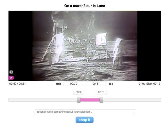Click the right handle of range slider
This screenshot has width=167, height=126.
pyautogui.click(x=101, y=100)
